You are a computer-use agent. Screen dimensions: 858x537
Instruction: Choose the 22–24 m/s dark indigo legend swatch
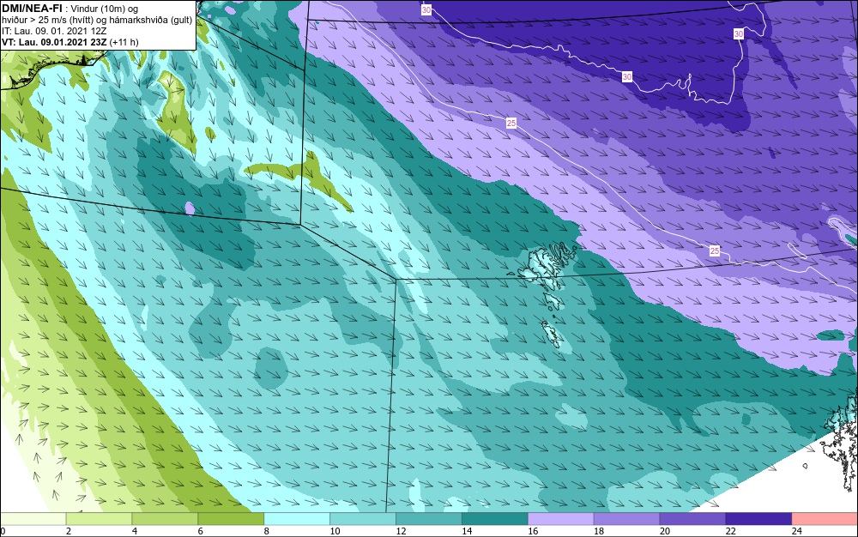coord(759,519)
